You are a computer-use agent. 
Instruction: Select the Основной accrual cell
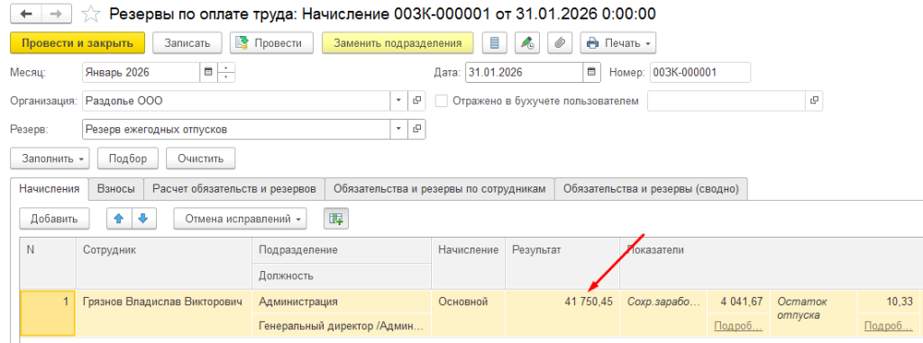click(469, 313)
